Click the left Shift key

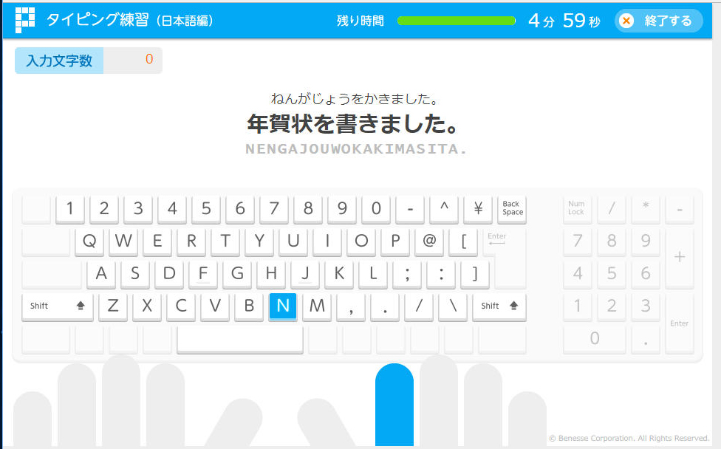point(58,306)
